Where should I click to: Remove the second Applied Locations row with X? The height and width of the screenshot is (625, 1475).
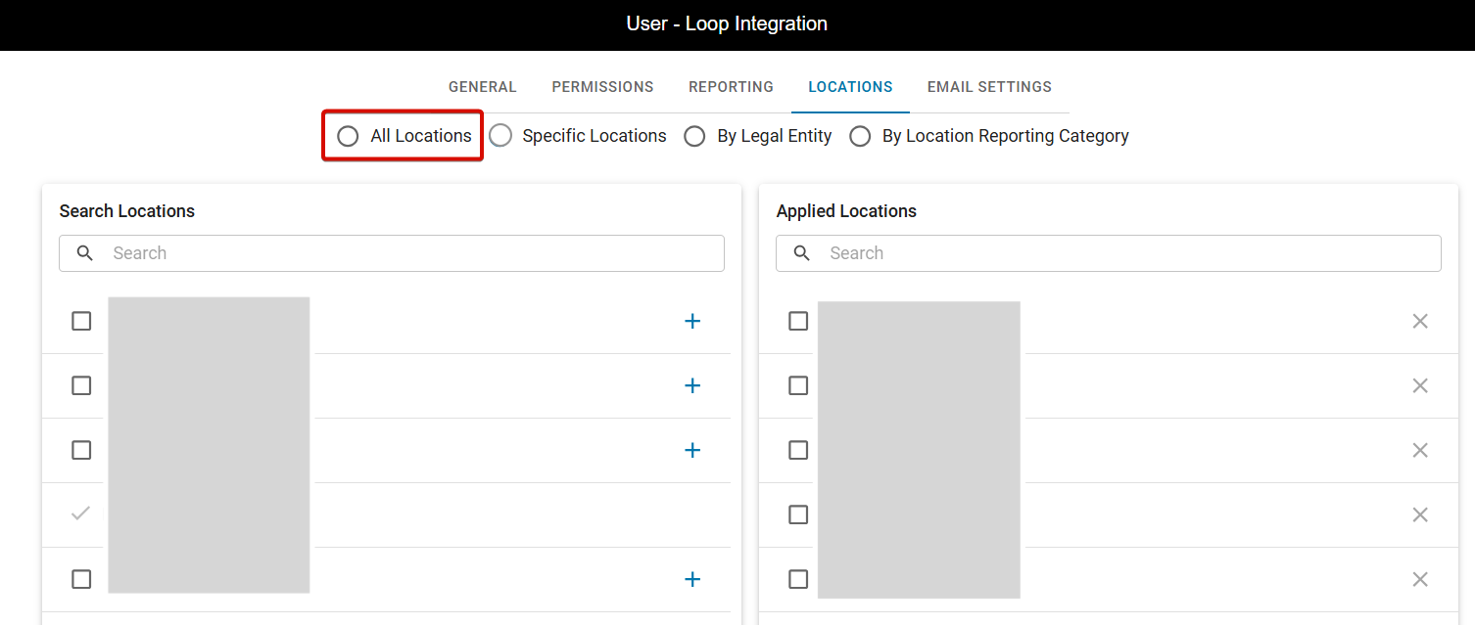click(1420, 385)
